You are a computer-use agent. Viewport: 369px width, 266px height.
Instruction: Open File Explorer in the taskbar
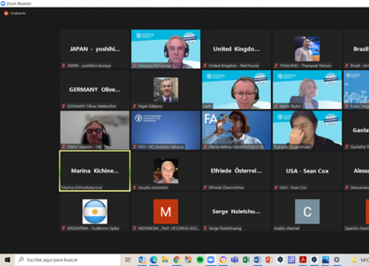(165, 260)
